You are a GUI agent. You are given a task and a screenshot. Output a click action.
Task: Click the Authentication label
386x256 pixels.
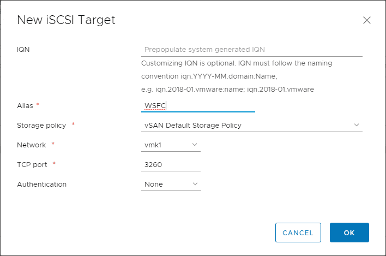coord(42,184)
